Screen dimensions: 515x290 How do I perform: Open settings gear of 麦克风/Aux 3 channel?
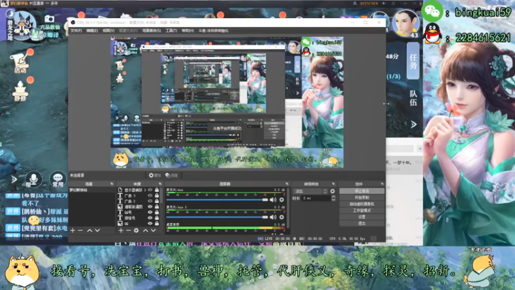[281, 217]
